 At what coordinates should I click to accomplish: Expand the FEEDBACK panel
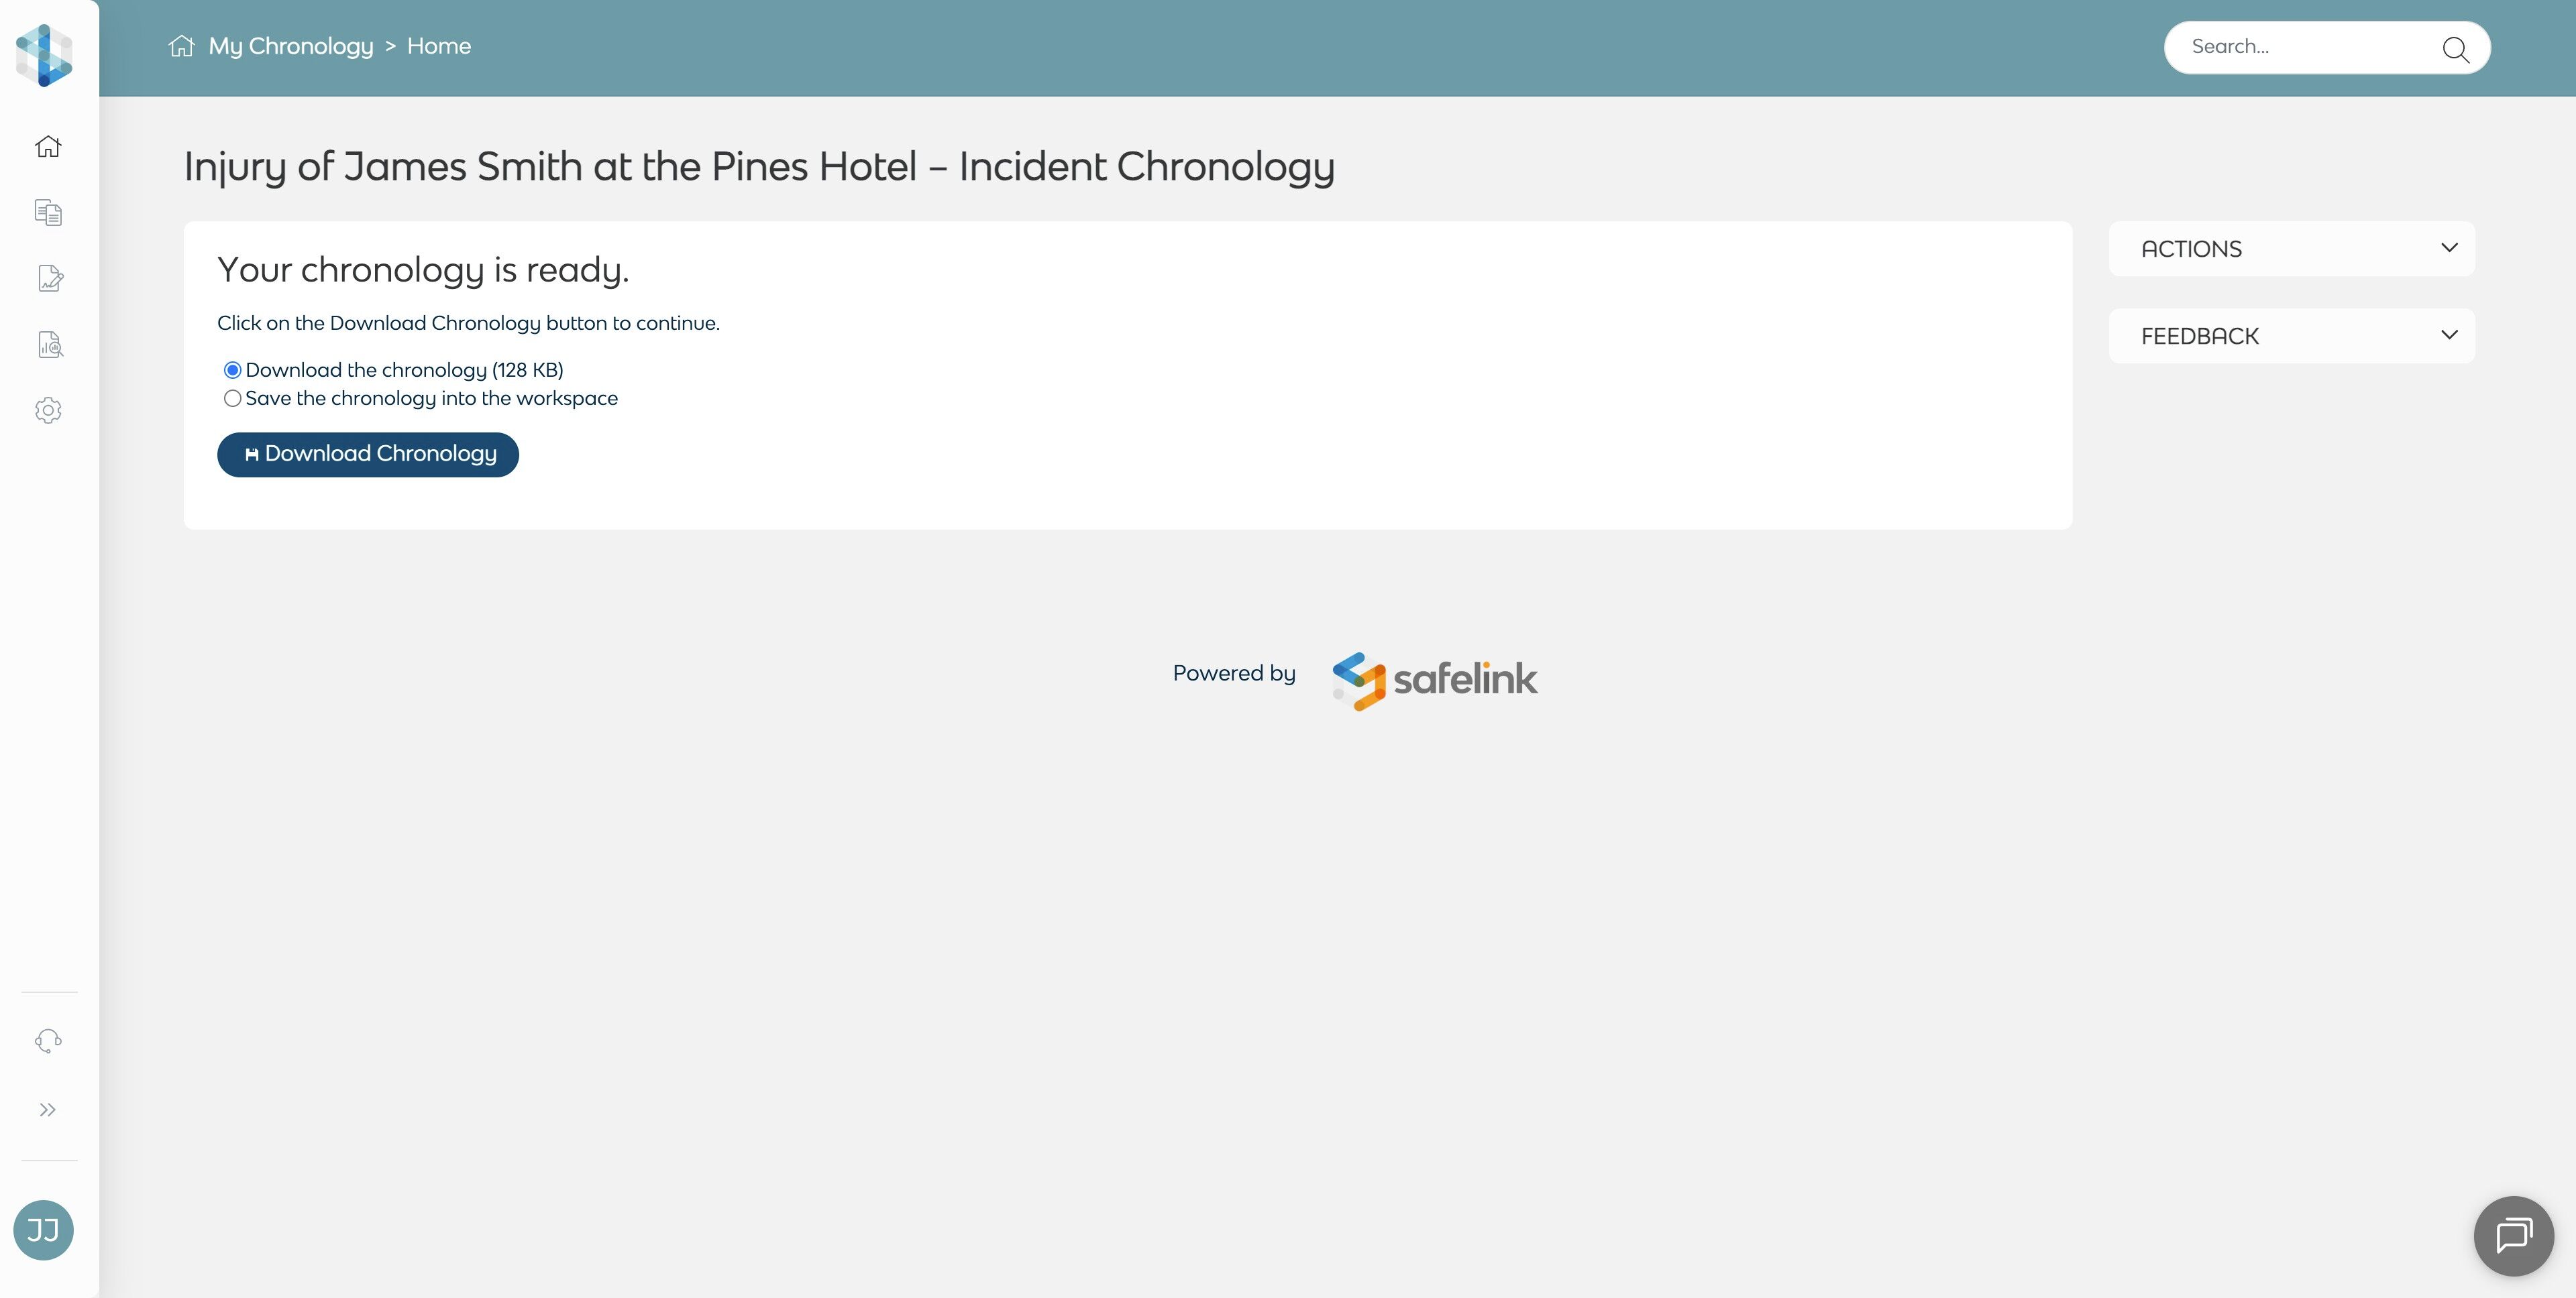point(2291,336)
